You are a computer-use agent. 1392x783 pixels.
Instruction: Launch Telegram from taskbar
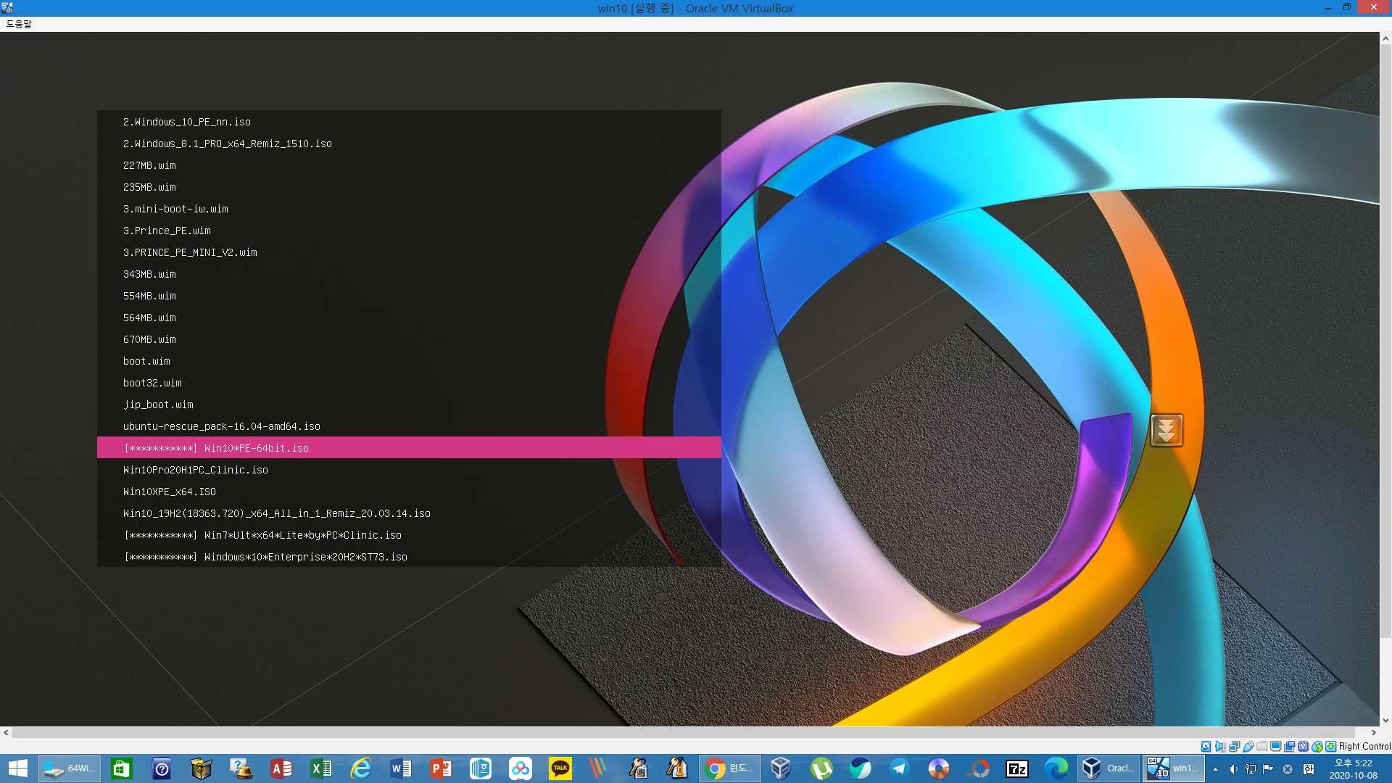click(900, 768)
